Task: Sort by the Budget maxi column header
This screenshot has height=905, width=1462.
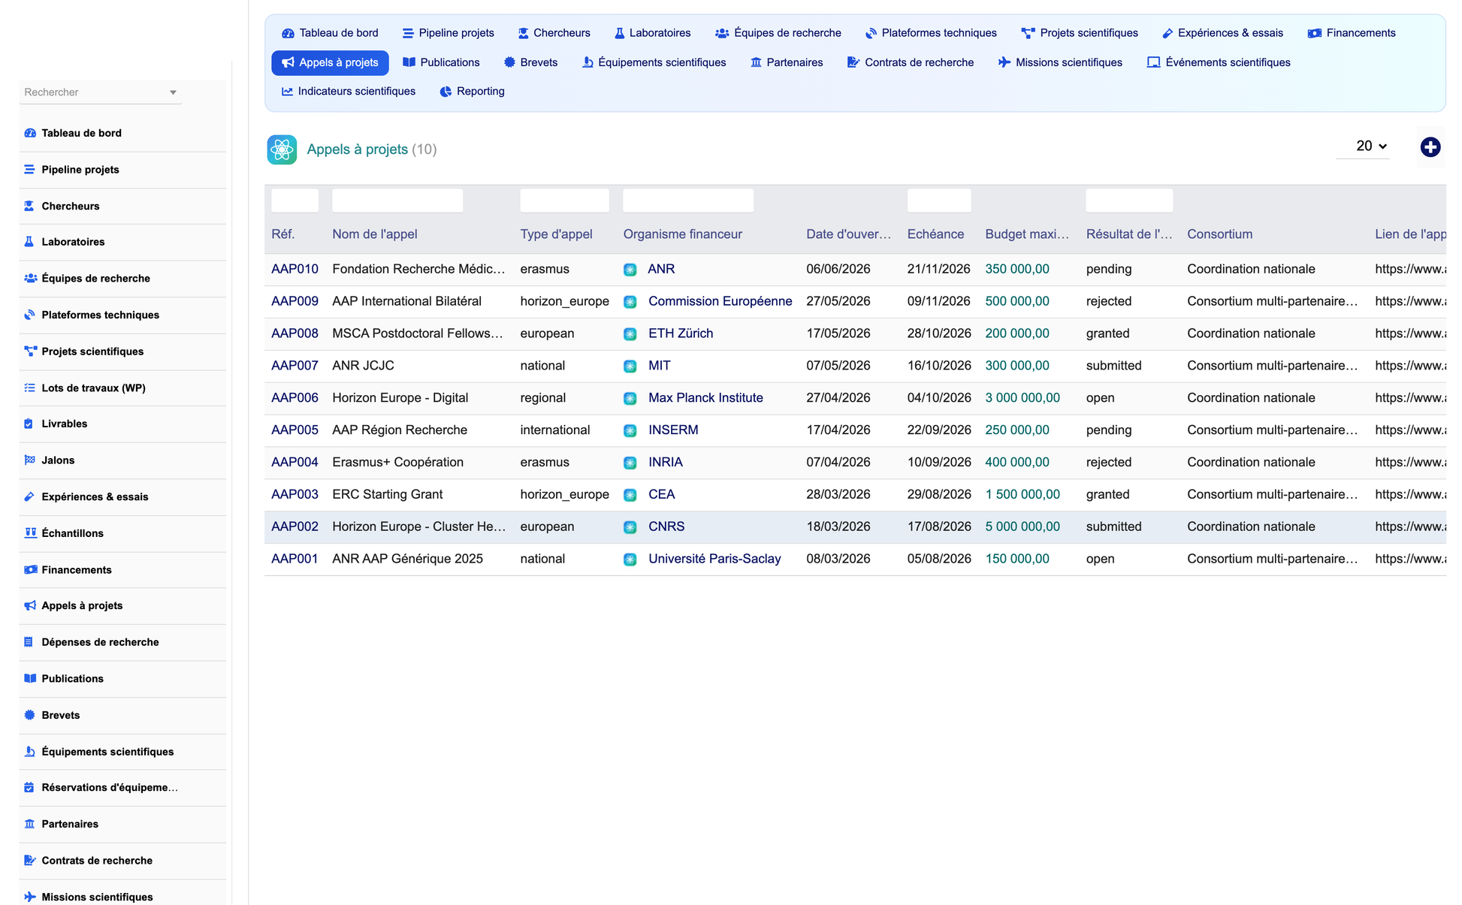Action: tap(1026, 234)
